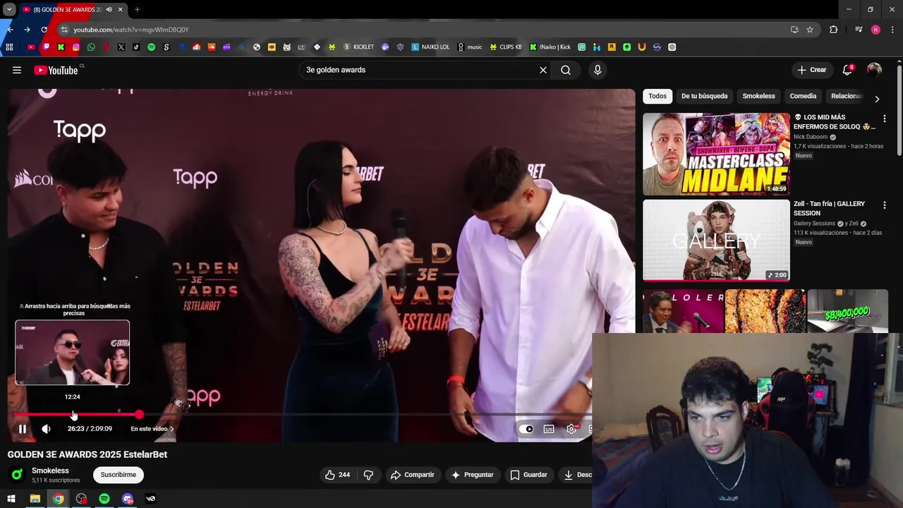Open the CLIPS KB bookmark

pos(506,47)
